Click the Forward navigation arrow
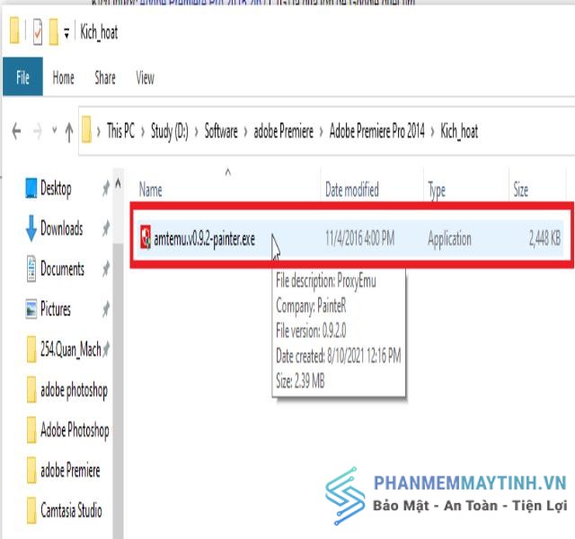The image size is (575, 539). point(38,131)
